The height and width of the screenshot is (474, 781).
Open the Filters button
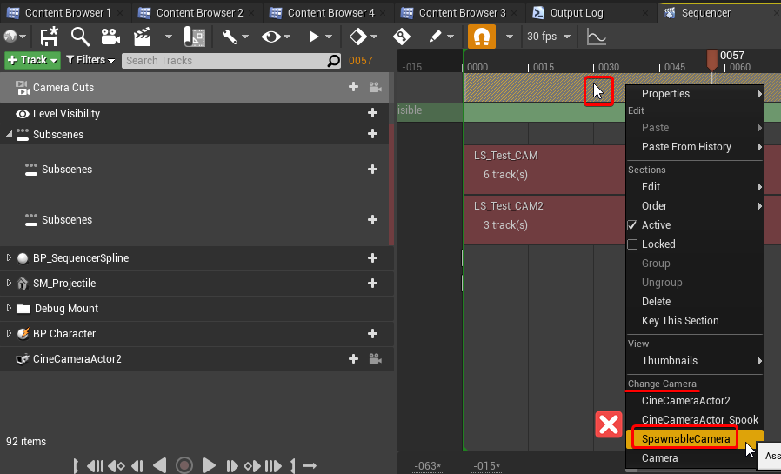coord(90,60)
